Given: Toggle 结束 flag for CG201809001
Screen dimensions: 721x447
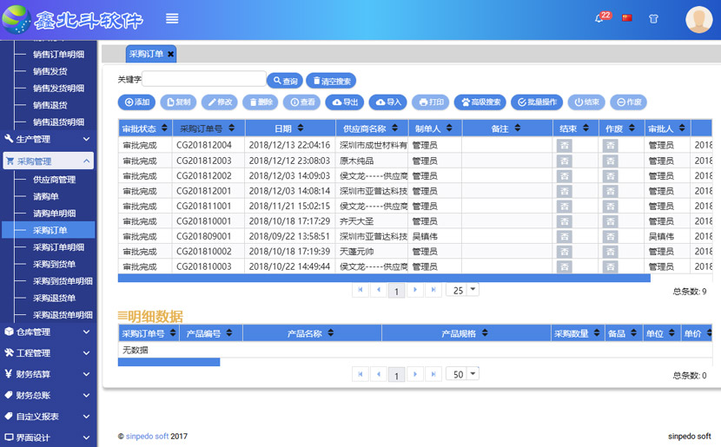Looking at the screenshot, I should [564, 237].
